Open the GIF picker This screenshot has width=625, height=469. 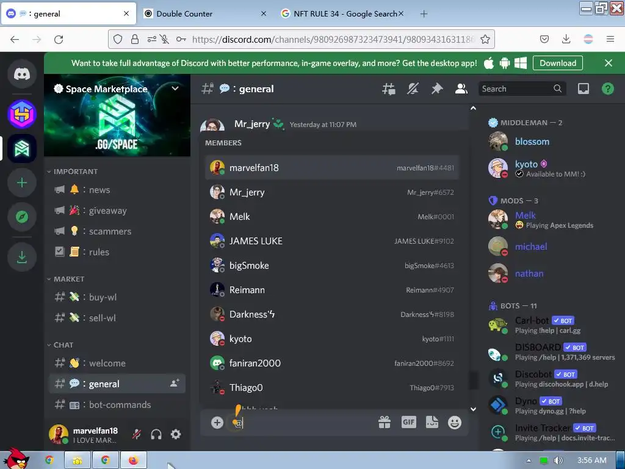[x=408, y=423]
